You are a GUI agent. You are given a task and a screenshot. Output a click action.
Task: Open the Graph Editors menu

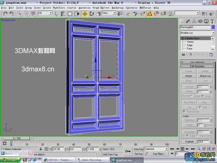[x=101, y=8]
